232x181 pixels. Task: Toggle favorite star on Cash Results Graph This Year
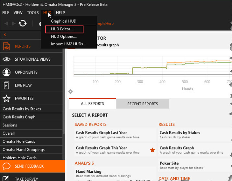(x=152, y=150)
